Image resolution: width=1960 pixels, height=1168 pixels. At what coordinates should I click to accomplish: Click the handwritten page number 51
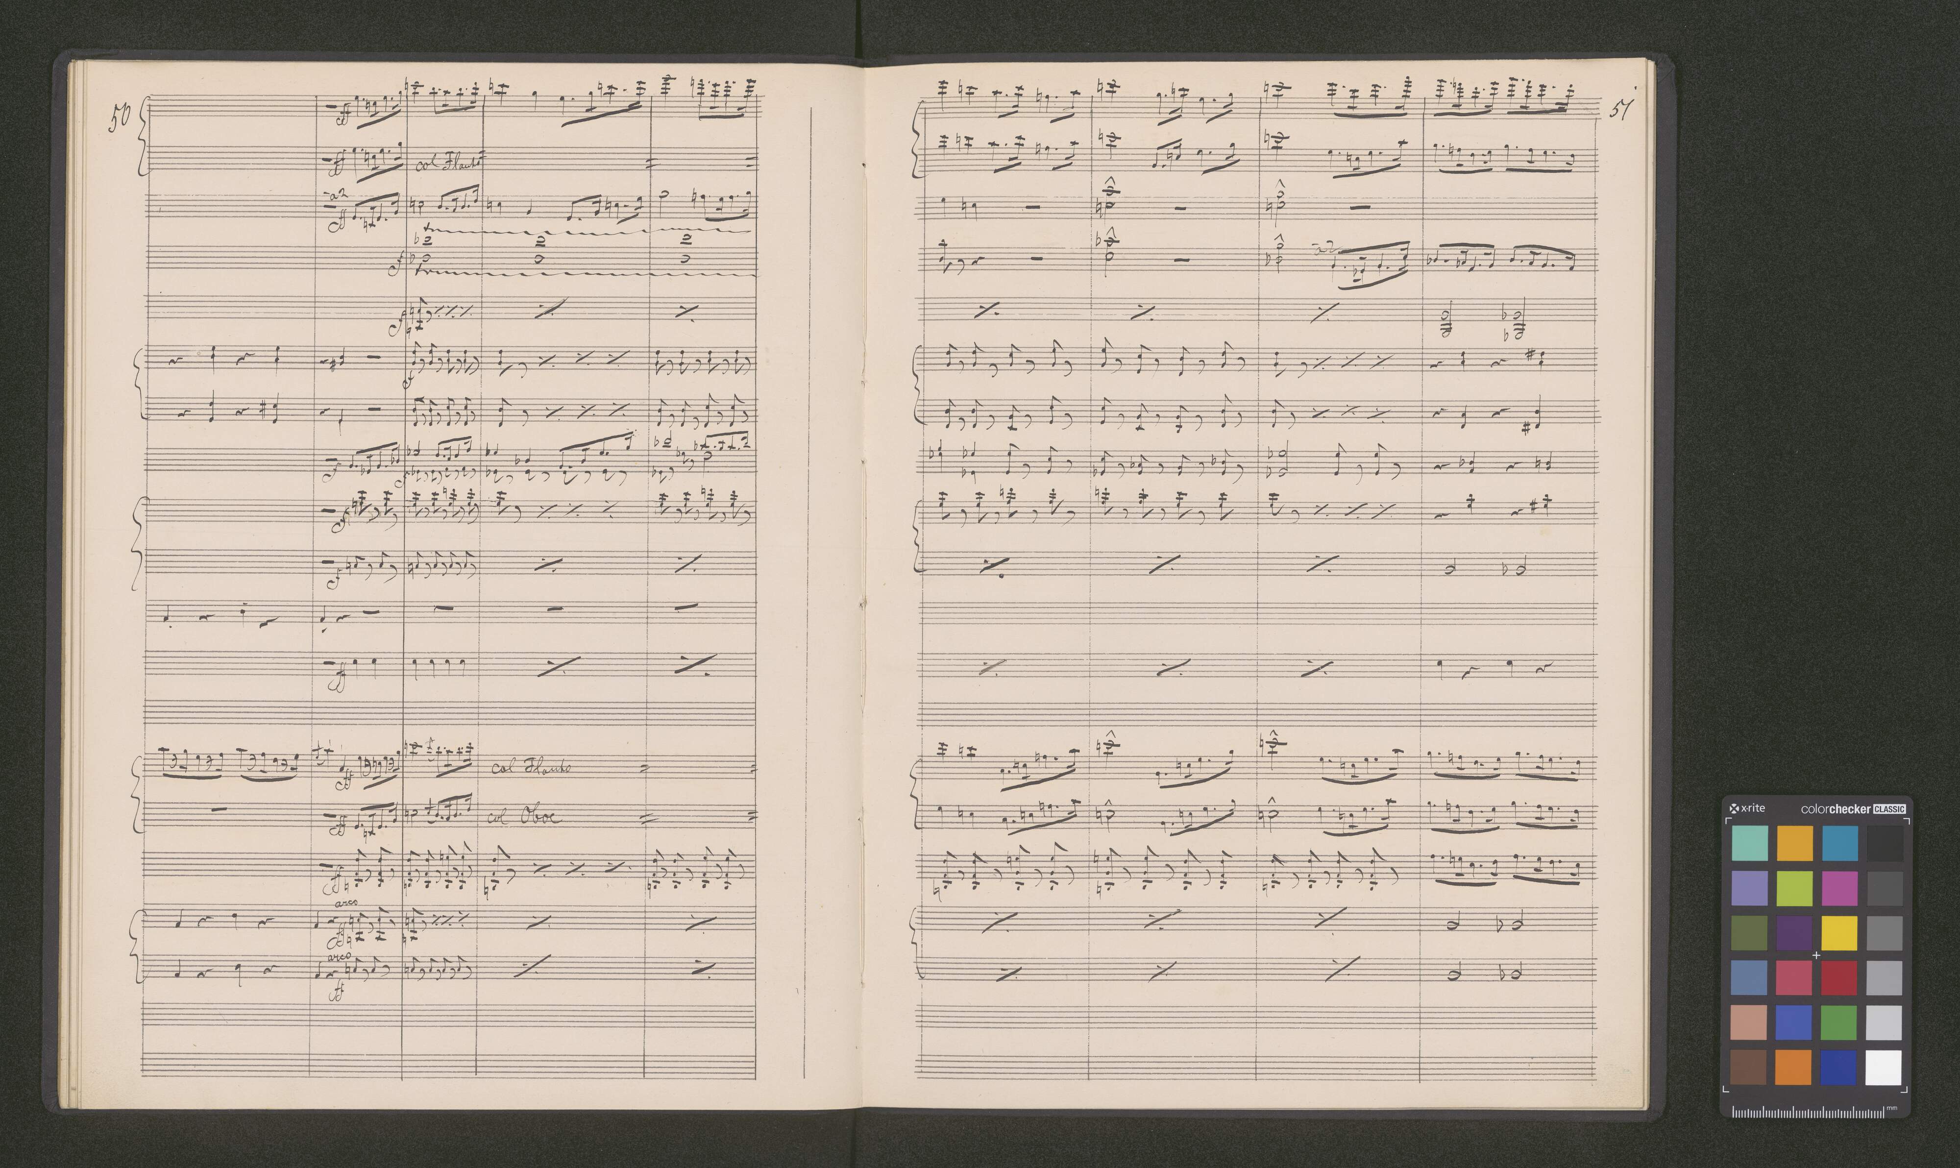point(1620,109)
